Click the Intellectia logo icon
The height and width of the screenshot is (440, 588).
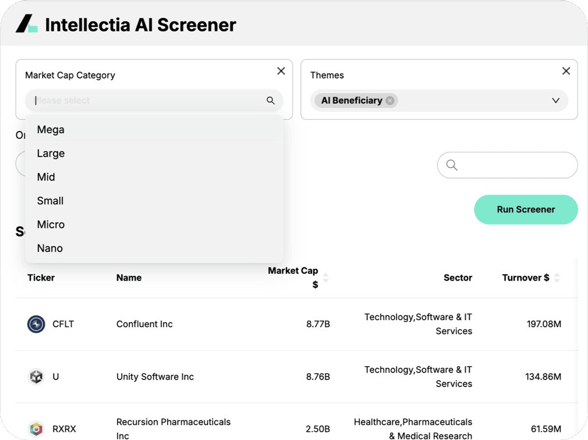tap(27, 24)
